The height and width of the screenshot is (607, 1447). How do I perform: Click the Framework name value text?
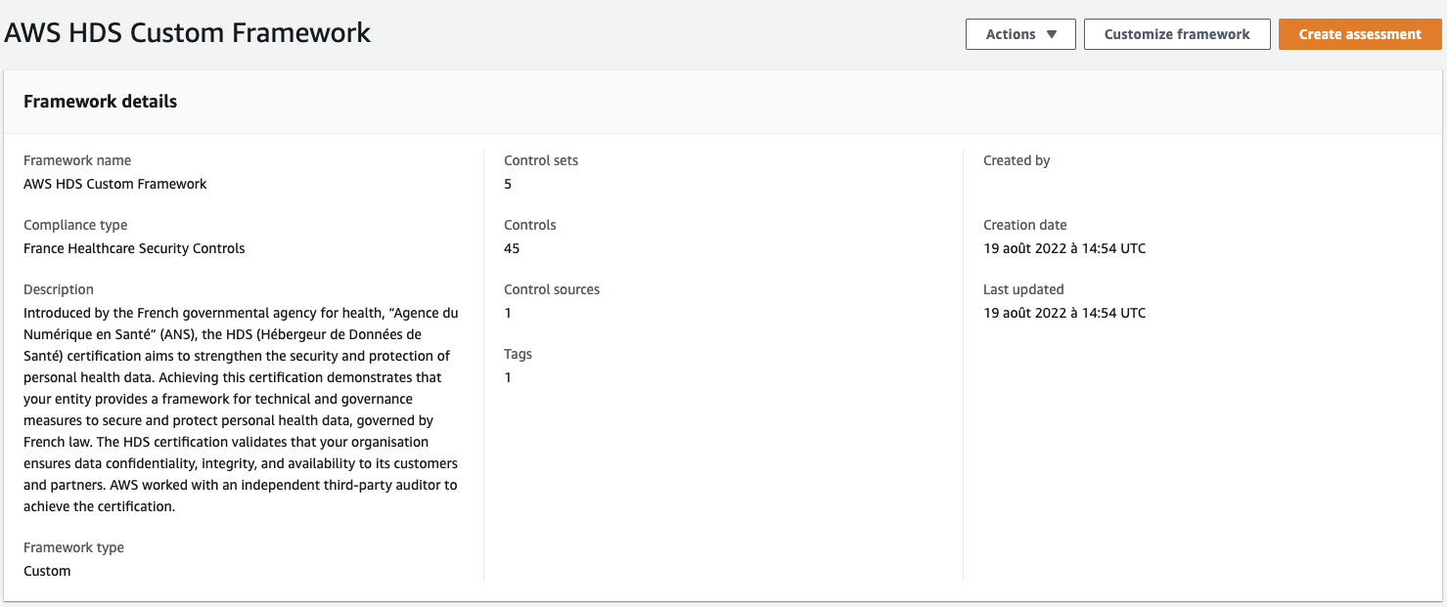tap(115, 184)
